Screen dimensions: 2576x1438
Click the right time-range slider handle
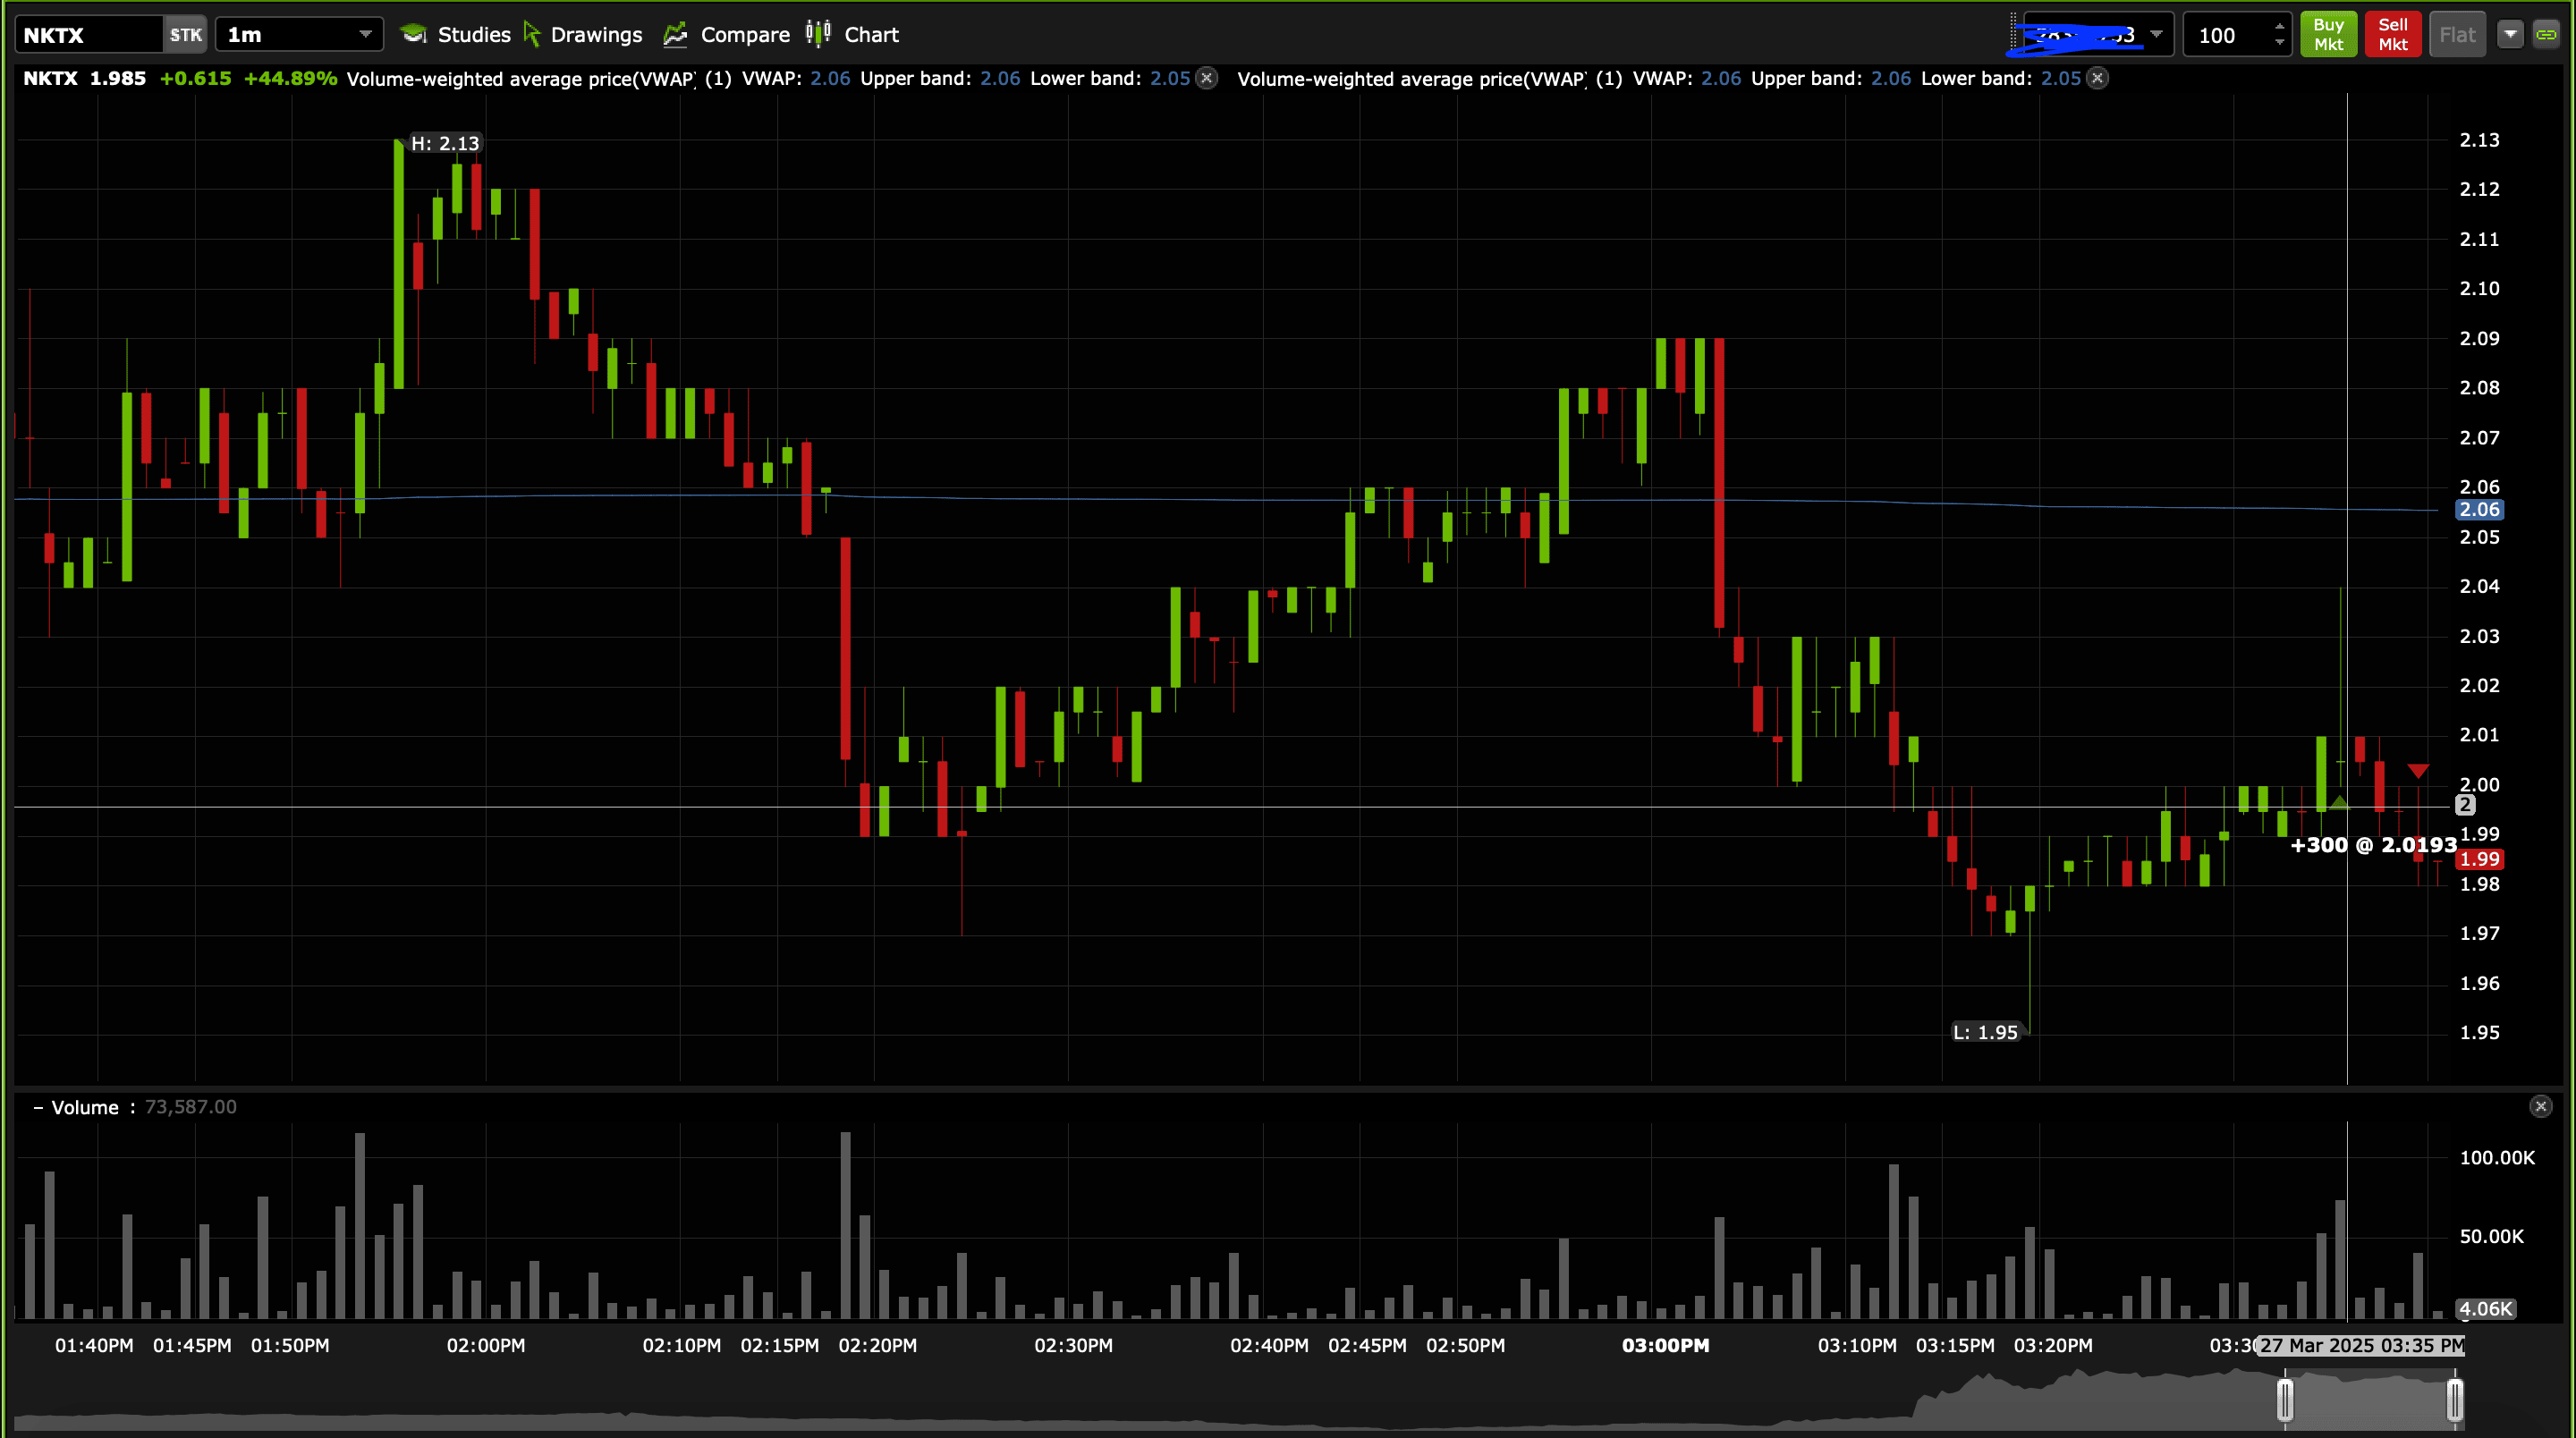pos(2455,1399)
